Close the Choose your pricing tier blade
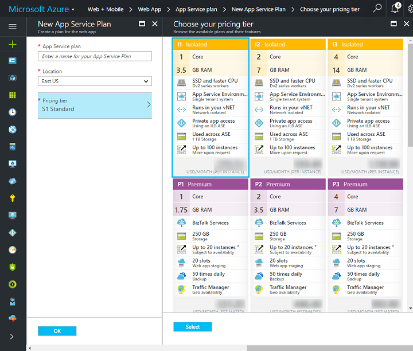Screen dimensions: 413x351 click(x=407, y=24)
